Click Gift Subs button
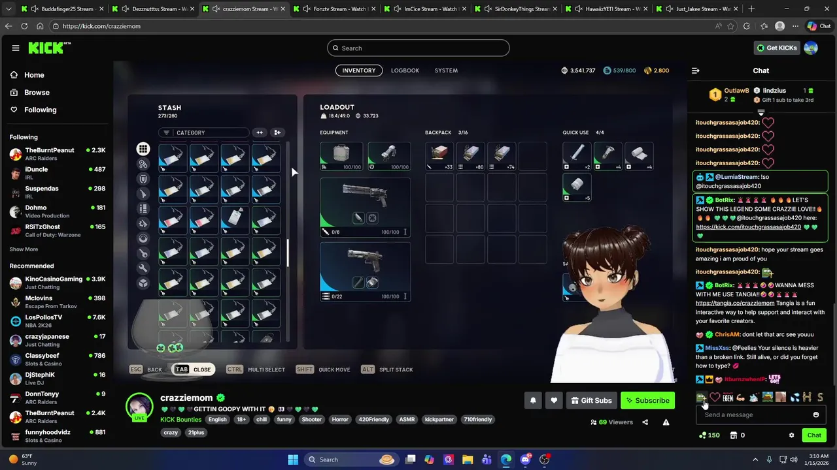This screenshot has height=470, width=837. pos(590,400)
